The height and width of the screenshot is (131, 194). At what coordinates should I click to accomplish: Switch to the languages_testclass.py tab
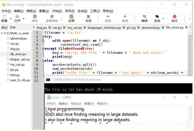pyautogui.click(x=104, y=28)
